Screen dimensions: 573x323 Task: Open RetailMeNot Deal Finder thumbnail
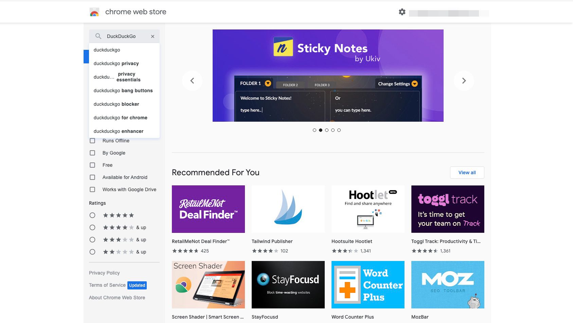208,209
